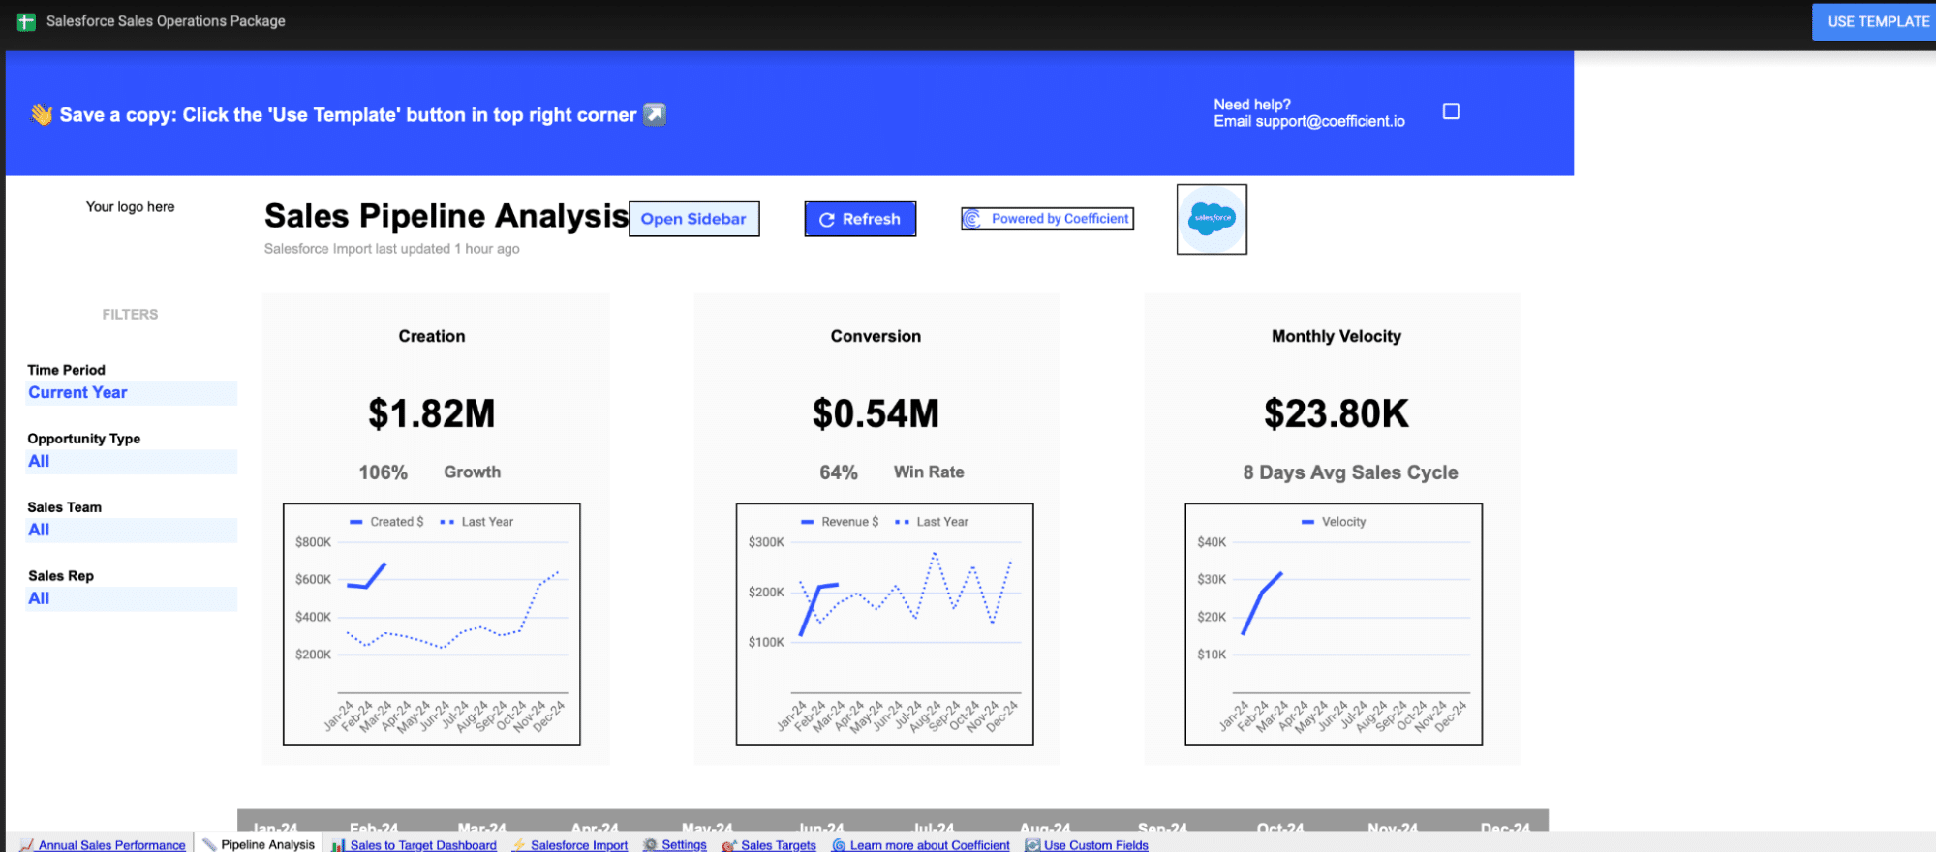The image size is (1936, 853).
Task: Click the arrow emoji after 'top right corner'
Action: (x=655, y=114)
